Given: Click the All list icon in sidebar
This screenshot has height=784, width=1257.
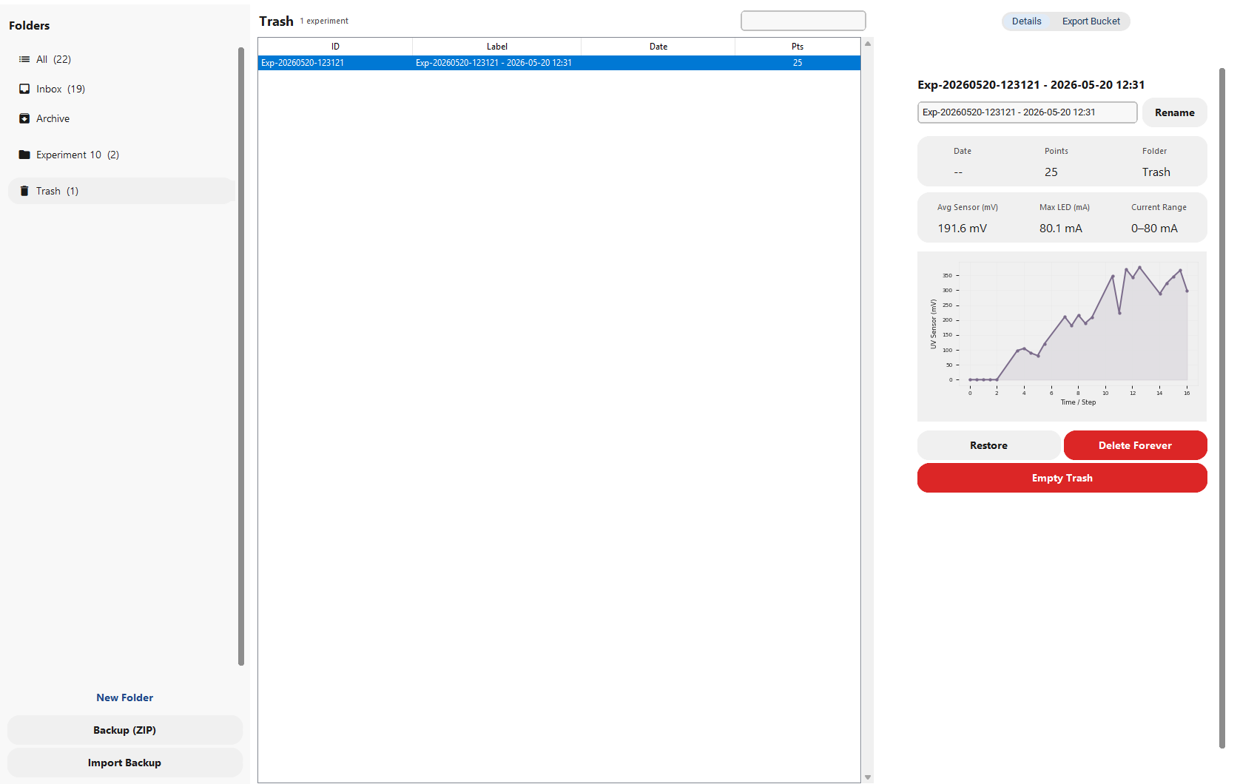Looking at the screenshot, I should click(24, 59).
